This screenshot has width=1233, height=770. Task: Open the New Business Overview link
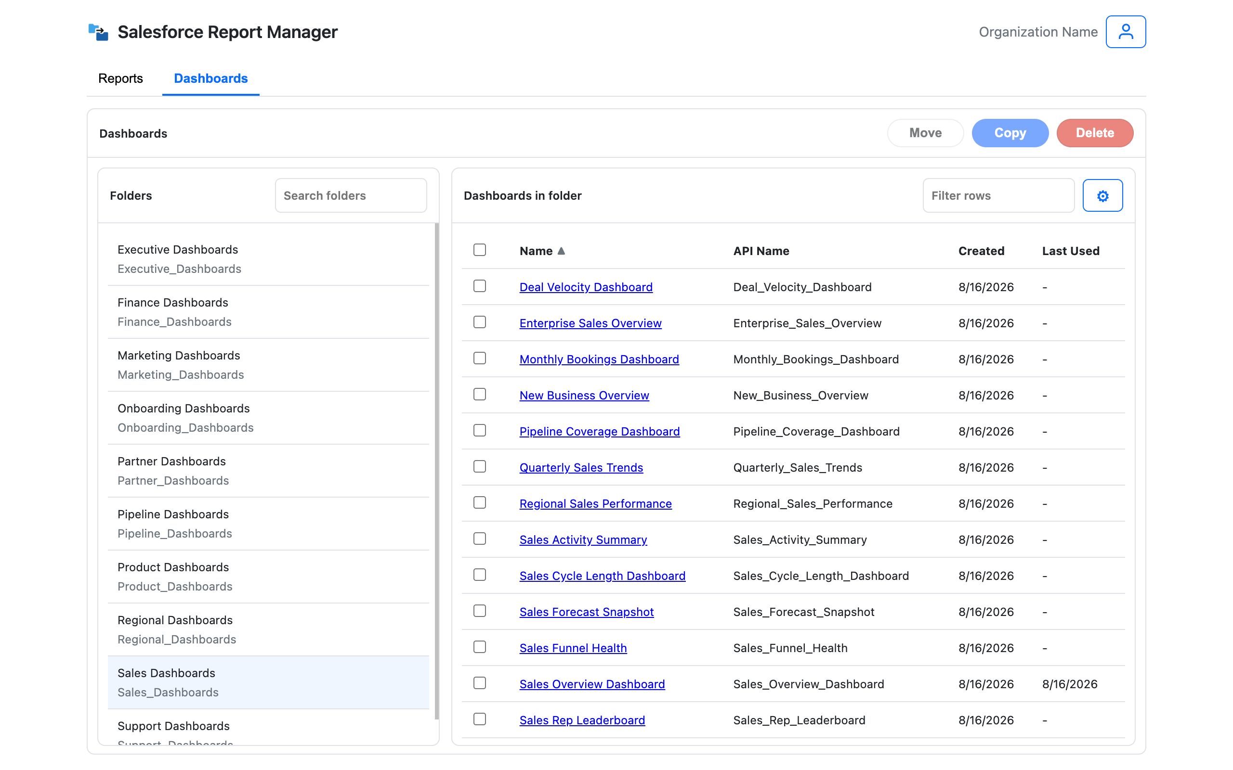click(584, 396)
